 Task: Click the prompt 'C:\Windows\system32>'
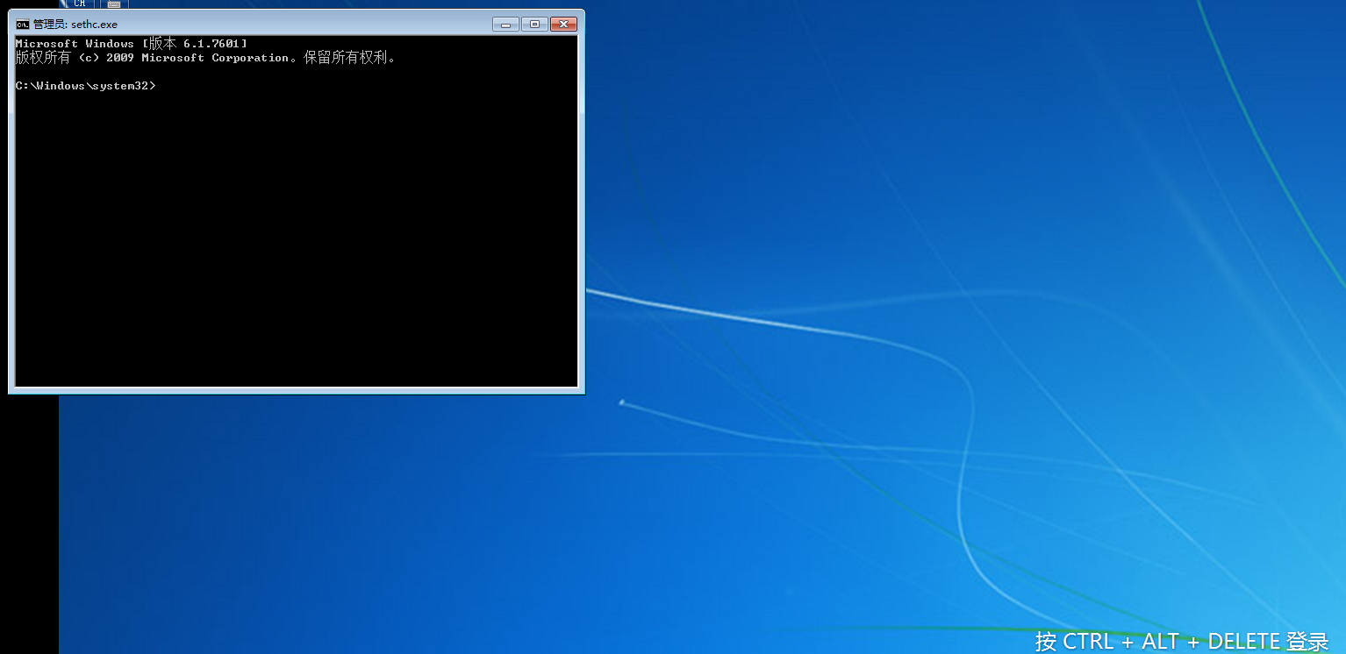pos(86,86)
